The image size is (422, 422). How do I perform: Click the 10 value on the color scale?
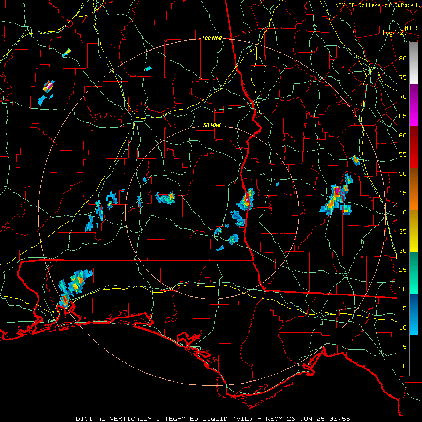[403, 328]
